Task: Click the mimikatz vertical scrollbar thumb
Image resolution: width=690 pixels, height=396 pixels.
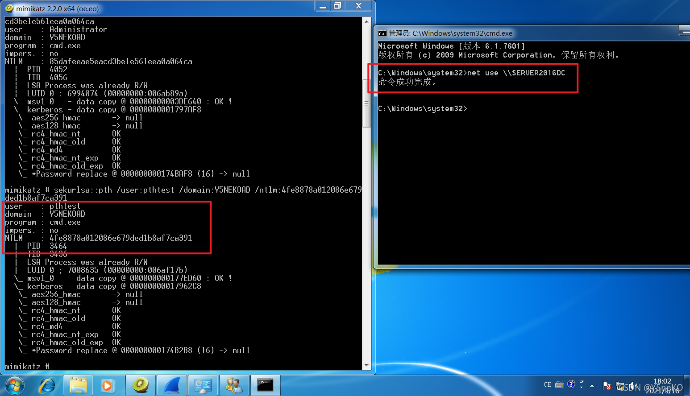Action: (x=366, y=103)
